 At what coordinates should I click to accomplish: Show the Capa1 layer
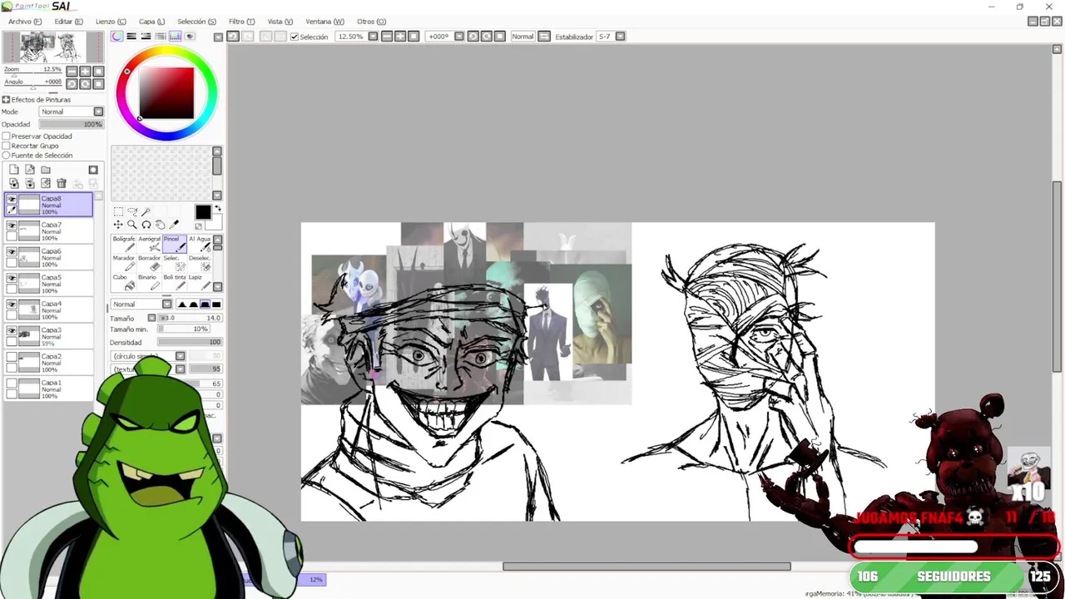(12, 383)
